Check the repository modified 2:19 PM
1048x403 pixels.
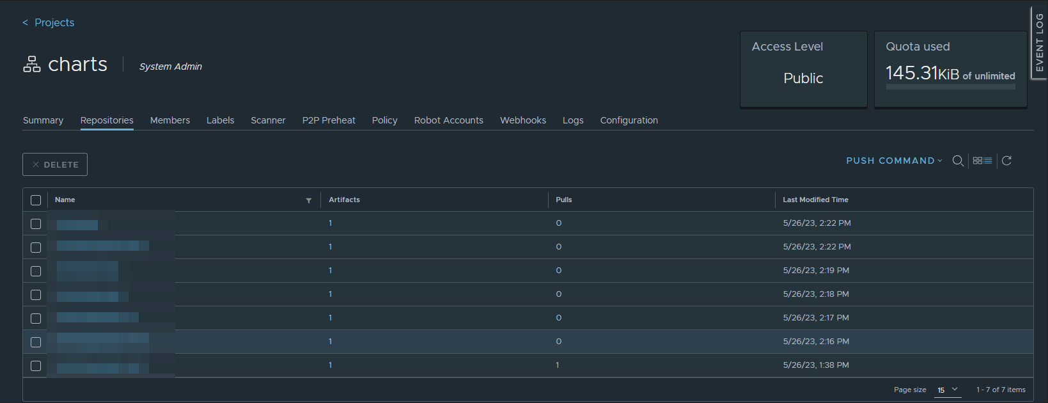pos(36,271)
